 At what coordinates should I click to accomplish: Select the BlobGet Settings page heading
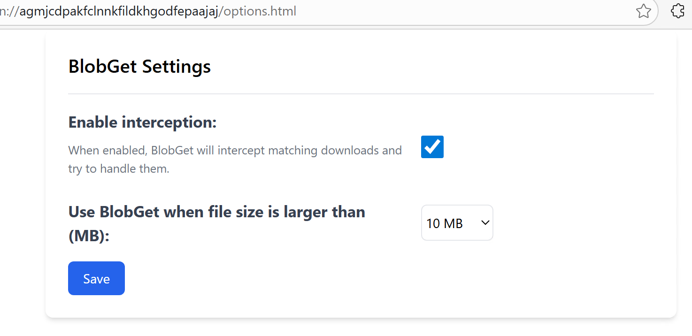(x=139, y=66)
